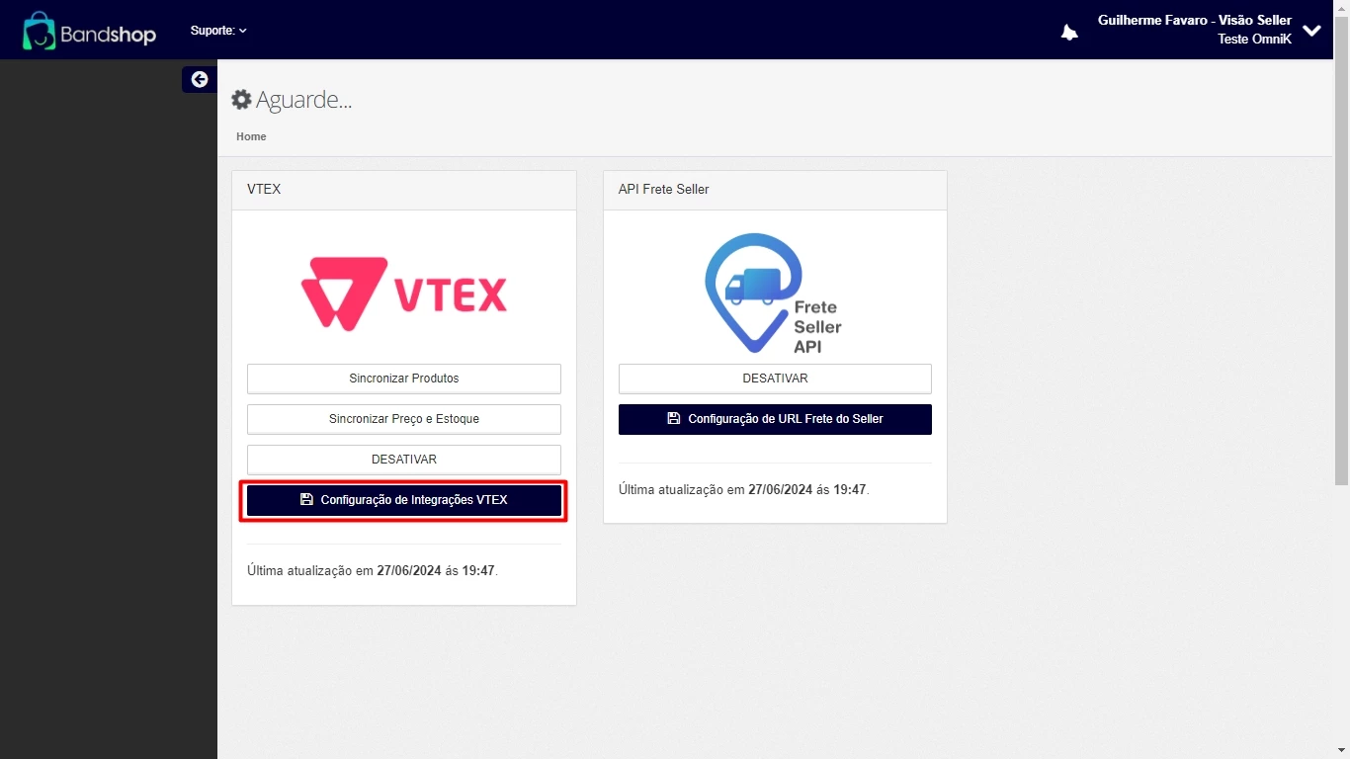Deactivate VTEX integration with DESATIVAR
Image resolution: width=1350 pixels, height=759 pixels.
point(403,460)
